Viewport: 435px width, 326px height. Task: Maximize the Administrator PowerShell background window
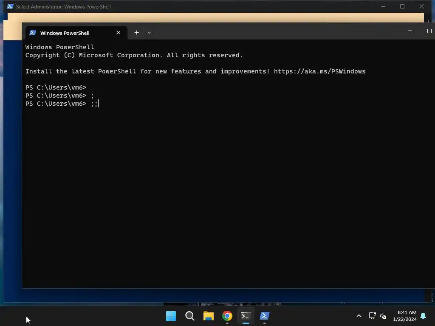coord(402,6)
